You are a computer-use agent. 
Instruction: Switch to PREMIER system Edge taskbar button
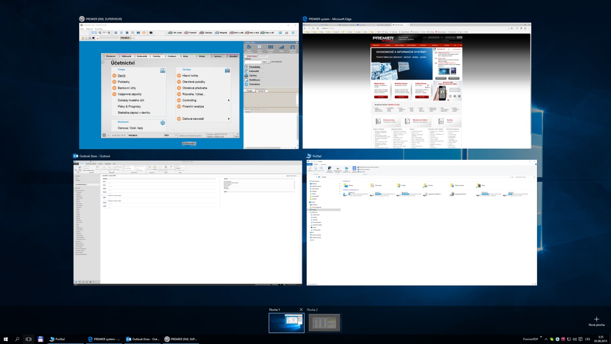click(104, 339)
